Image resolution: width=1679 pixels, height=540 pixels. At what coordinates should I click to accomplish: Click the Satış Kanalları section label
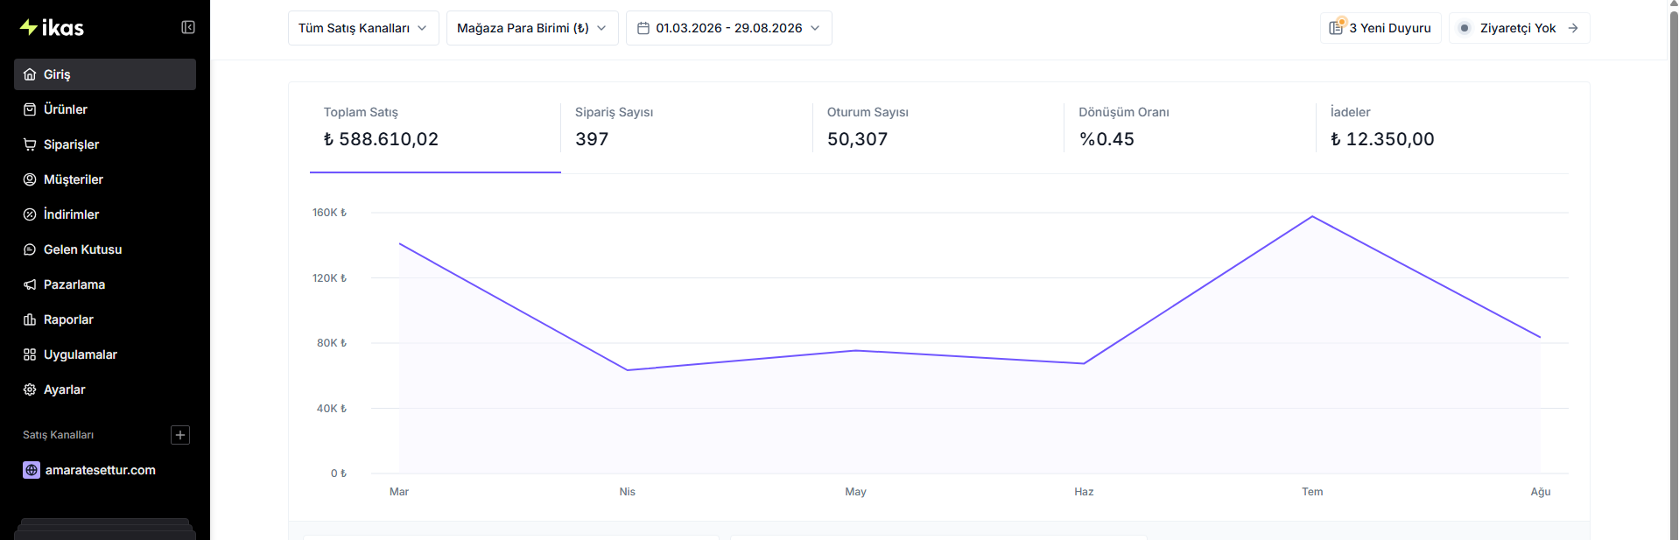58,435
